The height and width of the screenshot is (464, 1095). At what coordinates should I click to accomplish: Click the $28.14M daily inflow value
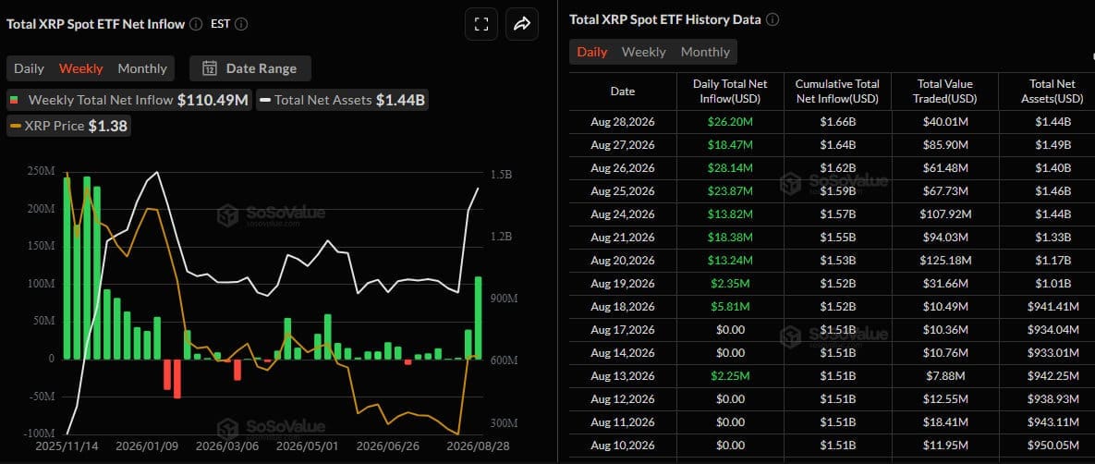(x=731, y=167)
